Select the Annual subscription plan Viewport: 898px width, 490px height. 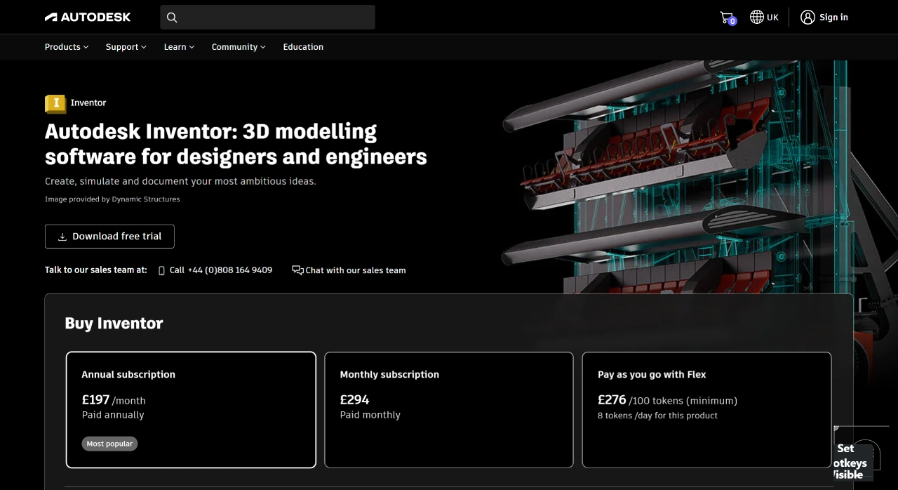(191, 409)
